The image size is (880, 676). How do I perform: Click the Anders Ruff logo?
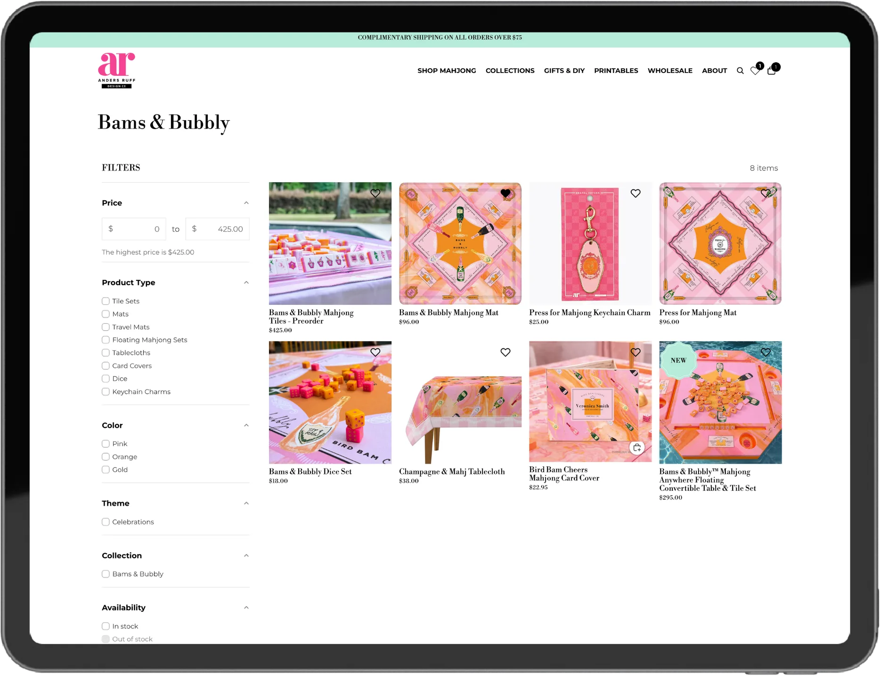click(117, 70)
